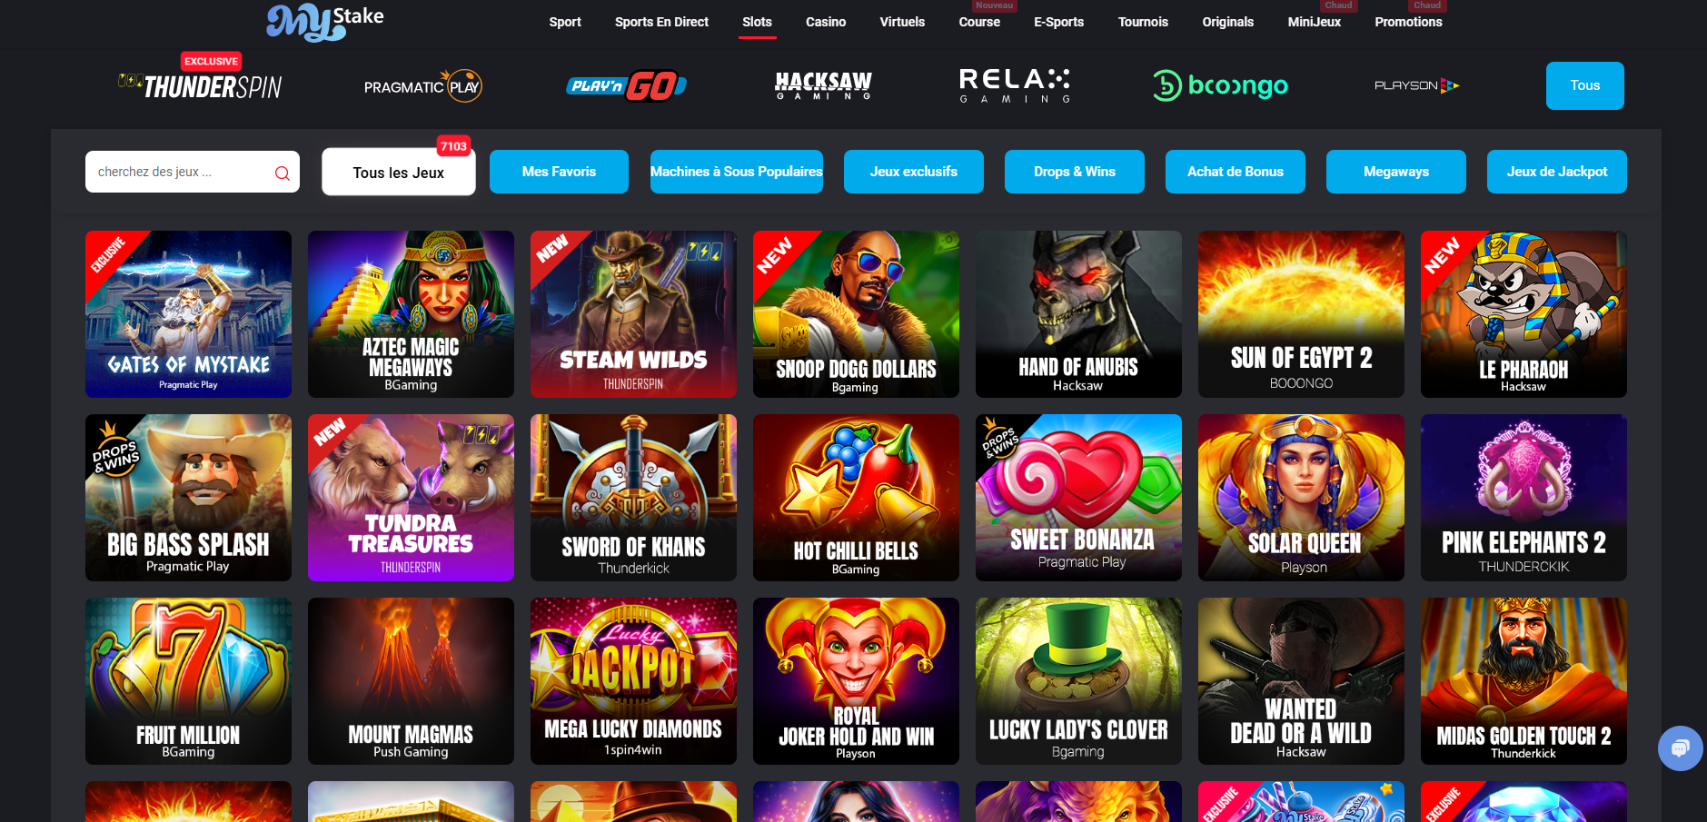Select the Playson provider logo

click(x=1416, y=85)
